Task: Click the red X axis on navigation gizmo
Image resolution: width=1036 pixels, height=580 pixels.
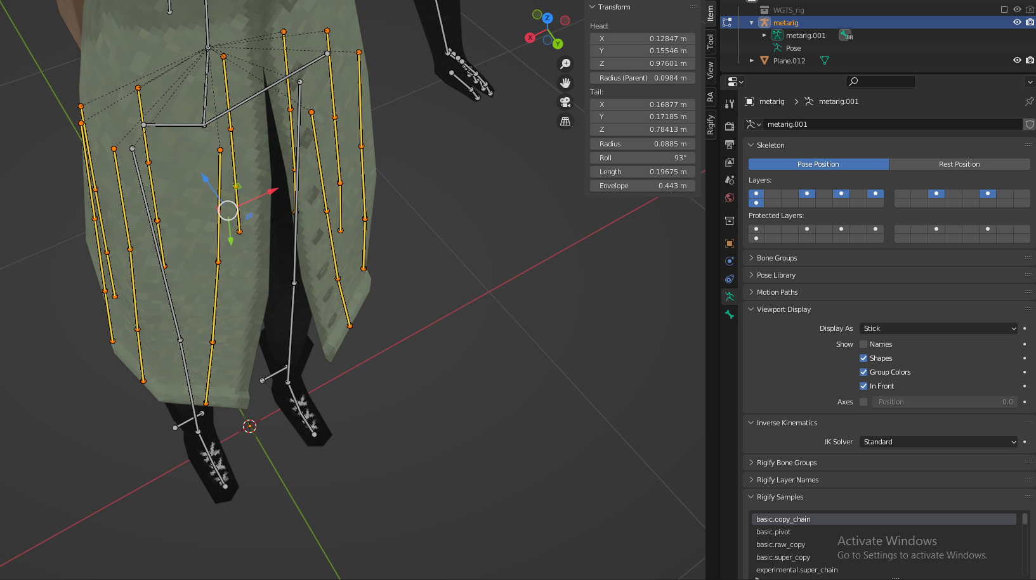Action: point(530,37)
